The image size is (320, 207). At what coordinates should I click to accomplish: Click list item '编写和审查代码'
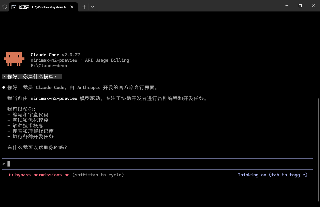[30, 115]
